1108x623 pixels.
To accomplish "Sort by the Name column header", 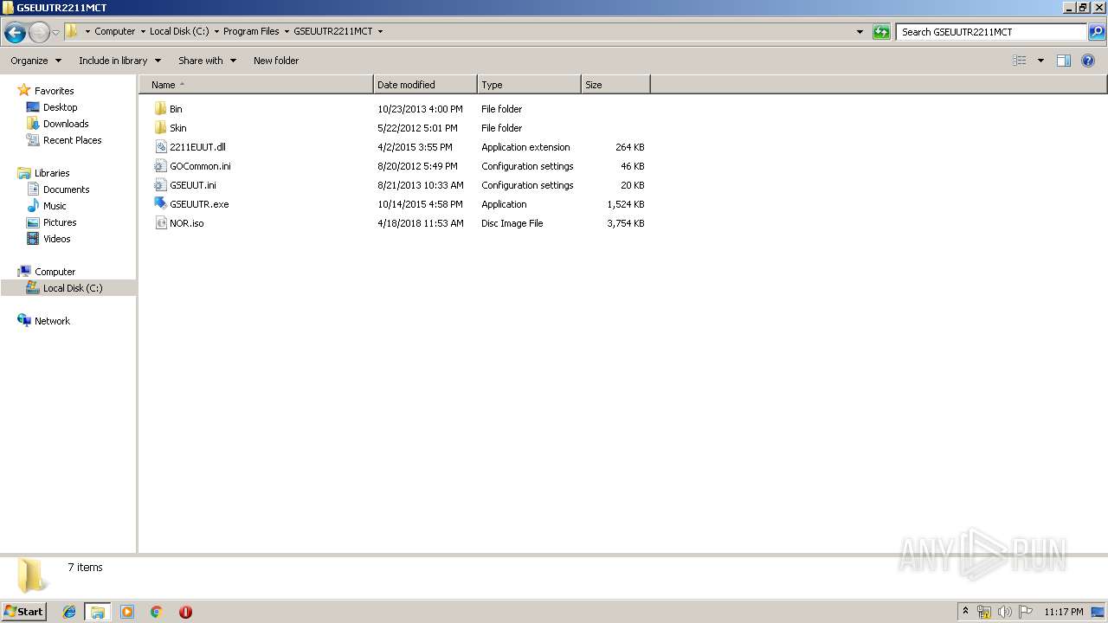I will click(256, 85).
